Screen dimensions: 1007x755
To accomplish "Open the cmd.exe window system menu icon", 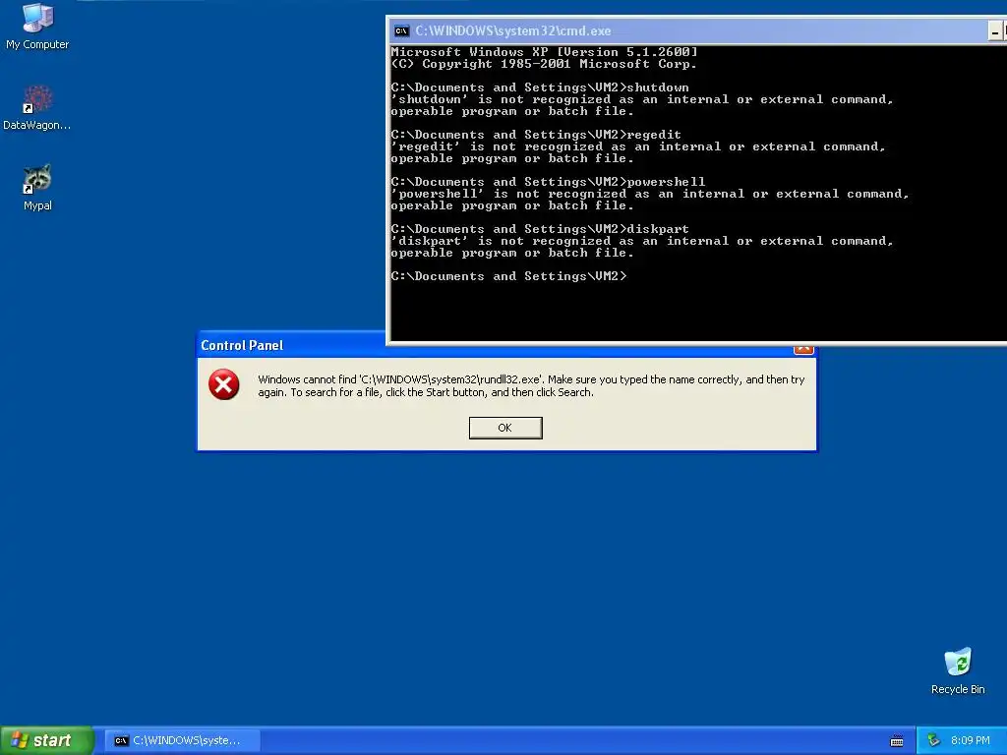I will point(402,30).
